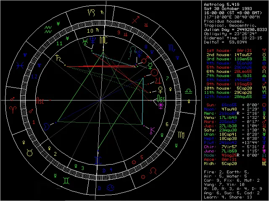Select the green Uranus glyph next to Neptune
Viewport: 269px width, 201px height.
(x=85, y=42)
